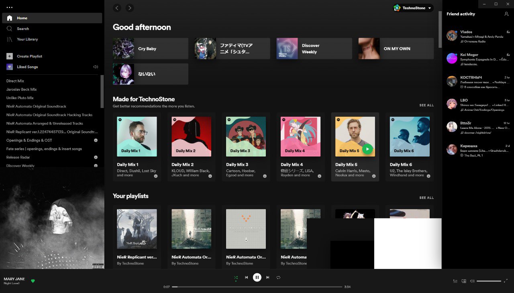See all in Your playlists
Viewport: 514px width, 293px height.
tap(426, 197)
